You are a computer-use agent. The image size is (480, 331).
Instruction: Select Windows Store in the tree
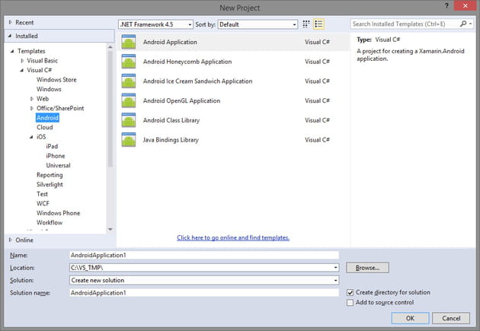click(56, 80)
